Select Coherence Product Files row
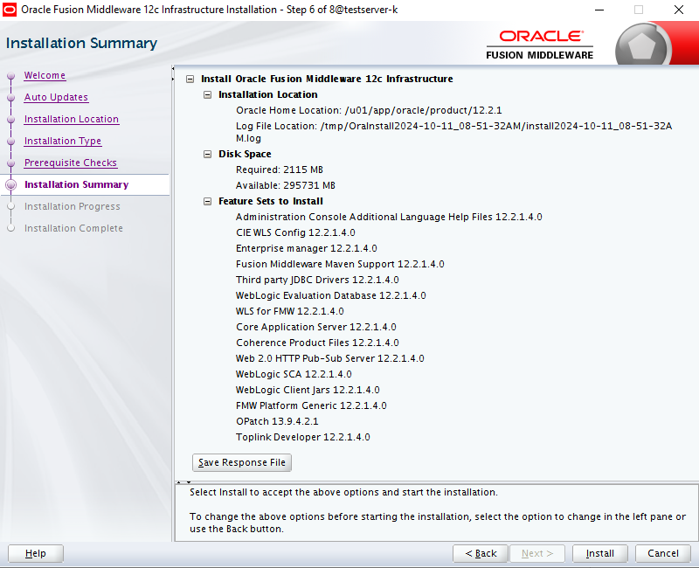 pos(317,343)
